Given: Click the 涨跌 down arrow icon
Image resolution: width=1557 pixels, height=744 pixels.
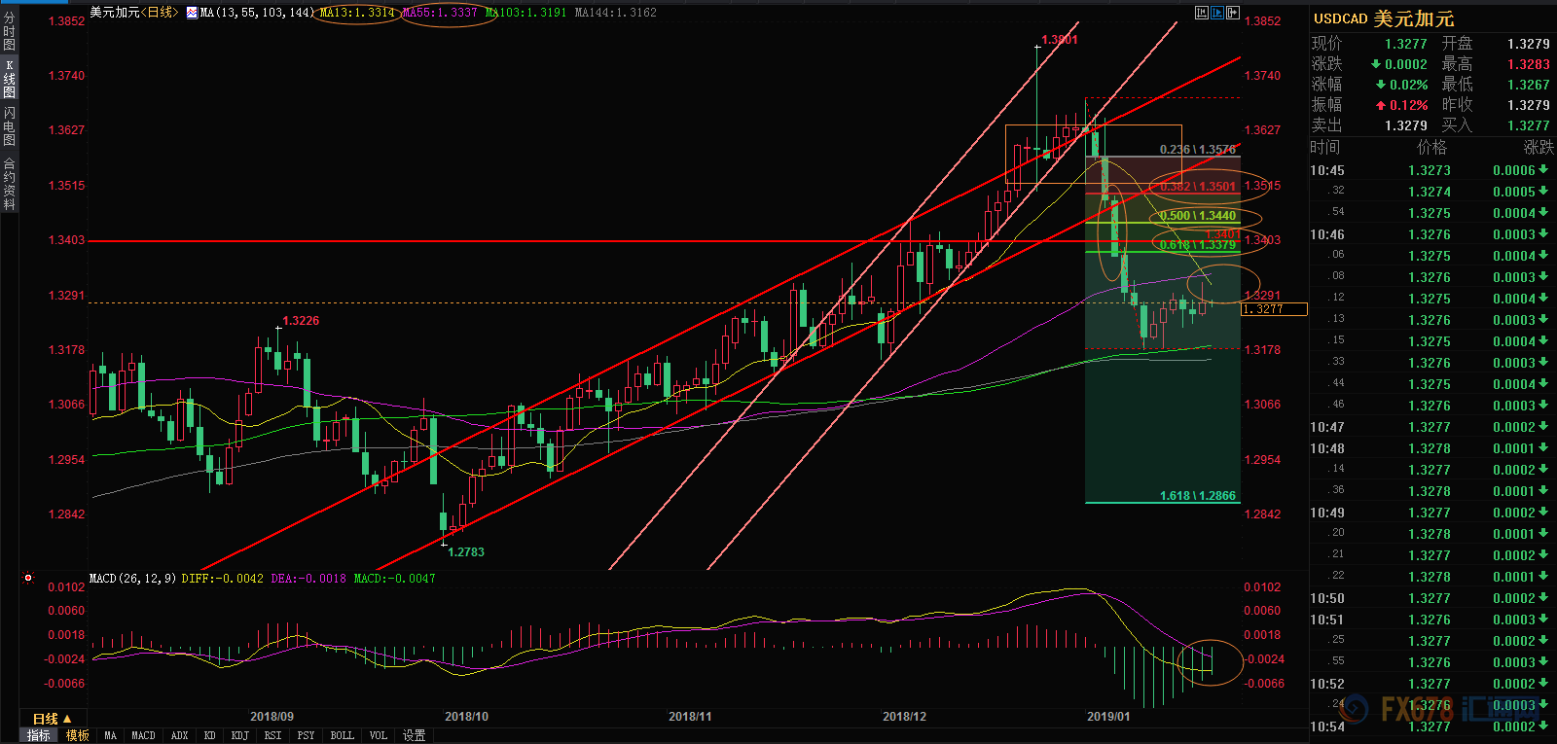Looking at the screenshot, I should [x=1376, y=64].
